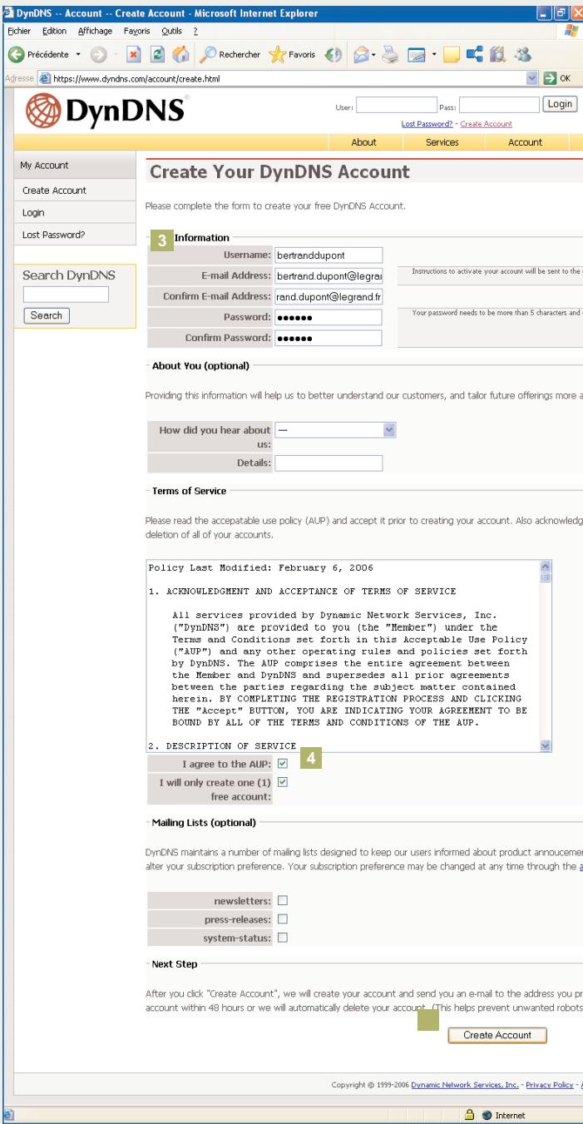The image size is (583, 1124).
Task: Click the Terms of Service scroll-down arrow
Action: coord(546,746)
